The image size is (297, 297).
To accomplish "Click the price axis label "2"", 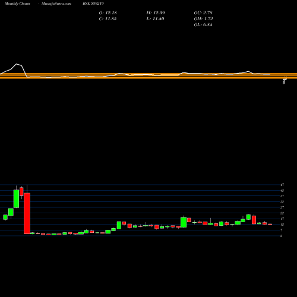I will 282,236.
